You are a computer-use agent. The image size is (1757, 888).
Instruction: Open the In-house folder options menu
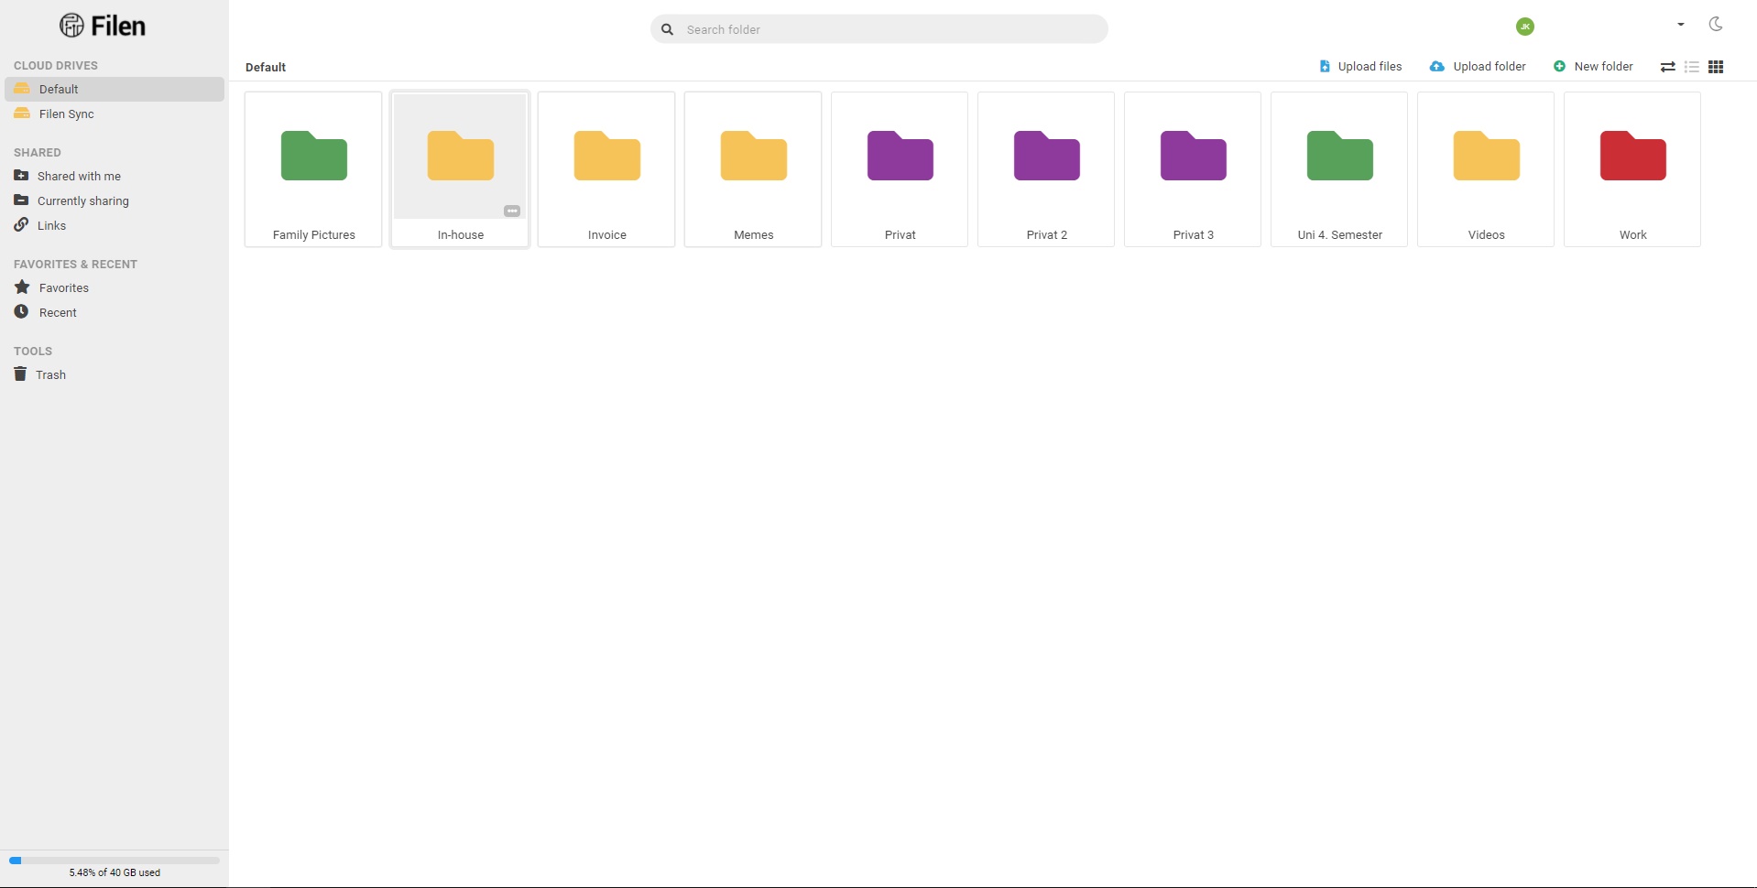[x=512, y=211]
